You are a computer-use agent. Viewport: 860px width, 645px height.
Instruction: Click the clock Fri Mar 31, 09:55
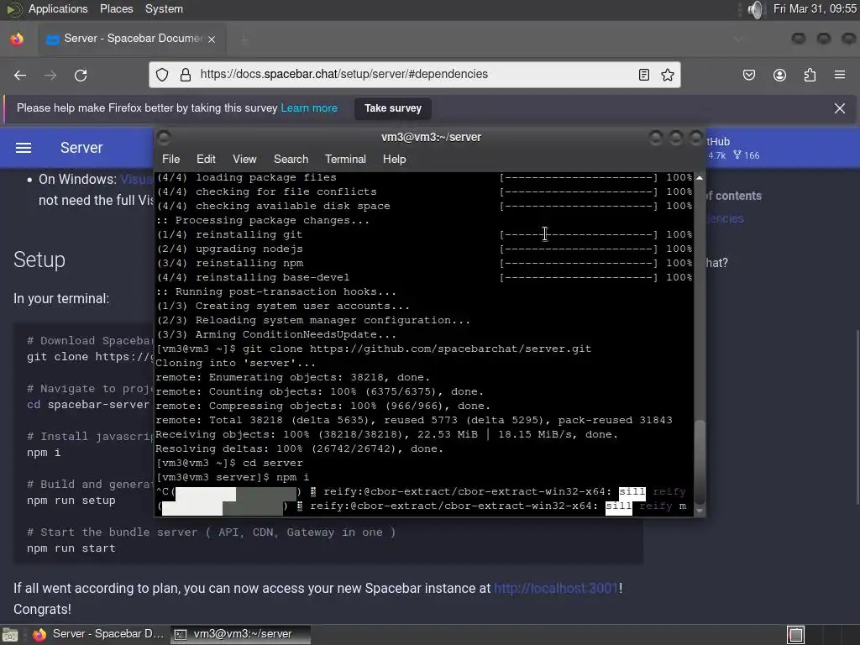tap(815, 8)
